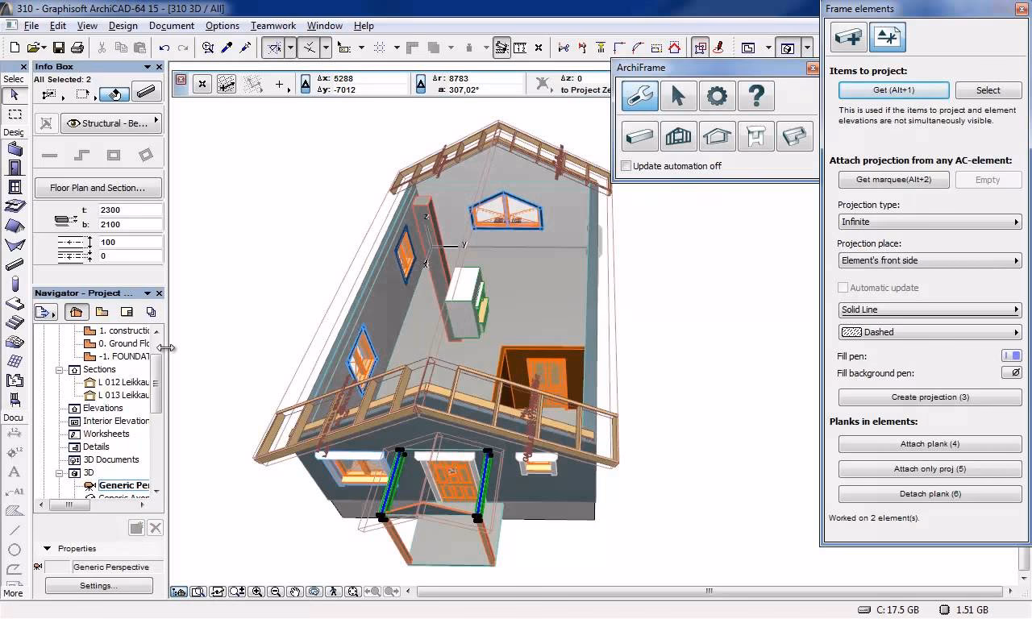Open ArchiFrame tools with the wrench icon
Image resolution: width=1032 pixels, height=619 pixels.
click(x=639, y=96)
